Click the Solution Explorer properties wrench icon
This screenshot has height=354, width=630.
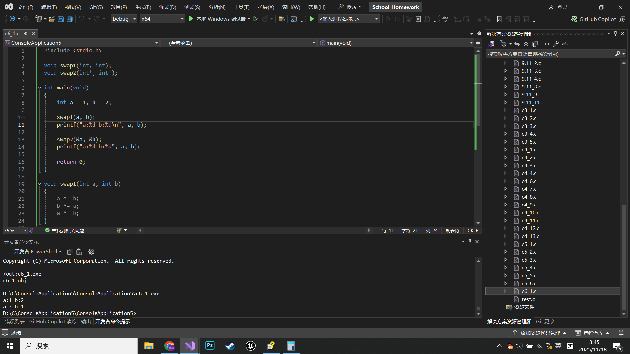pyautogui.click(x=556, y=44)
